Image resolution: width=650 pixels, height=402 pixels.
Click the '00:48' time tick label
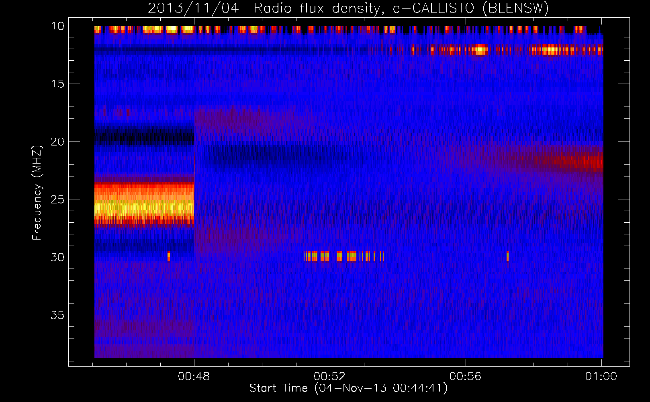click(194, 376)
